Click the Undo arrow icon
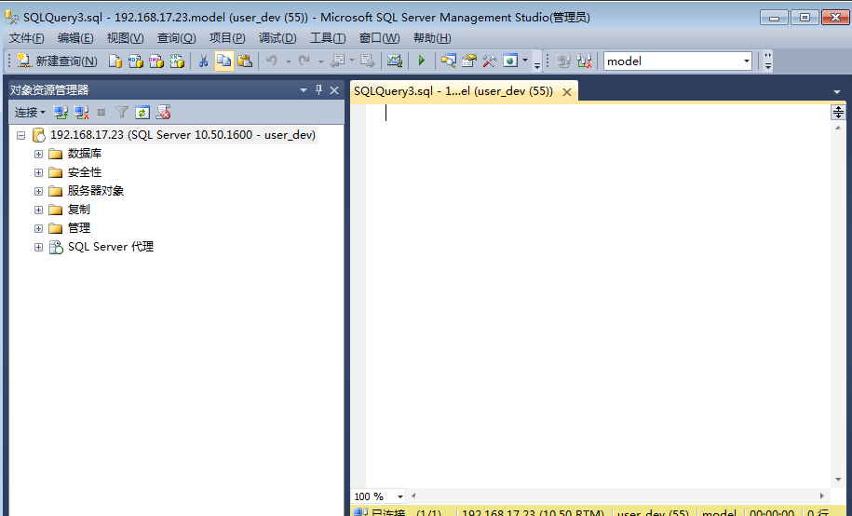The image size is (852, 516). 272,61
